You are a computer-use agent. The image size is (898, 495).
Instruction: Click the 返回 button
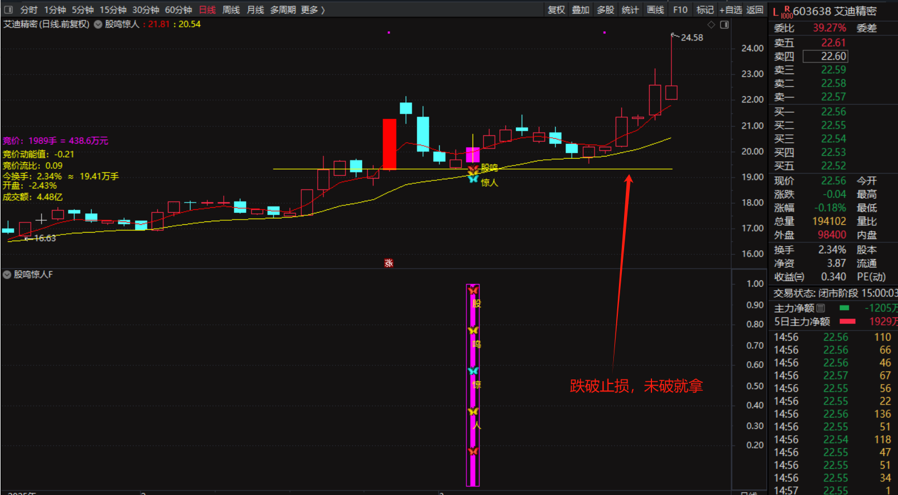(x=755, y=10)
